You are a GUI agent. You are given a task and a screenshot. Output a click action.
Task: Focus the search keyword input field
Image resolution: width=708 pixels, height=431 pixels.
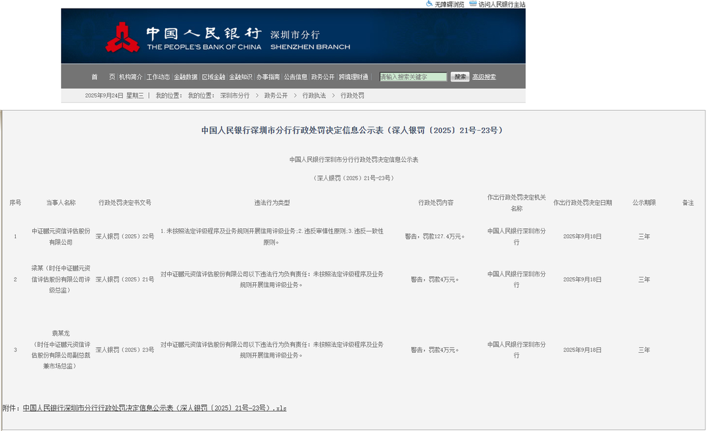pyautogui.click(x=413, y=77)
